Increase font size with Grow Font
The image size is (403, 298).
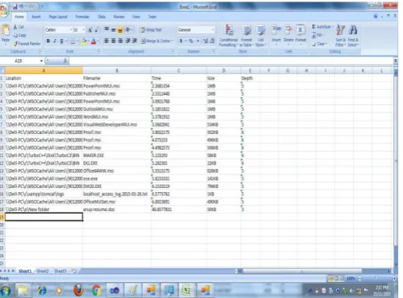pyautogui.click(x=90, y=30)
